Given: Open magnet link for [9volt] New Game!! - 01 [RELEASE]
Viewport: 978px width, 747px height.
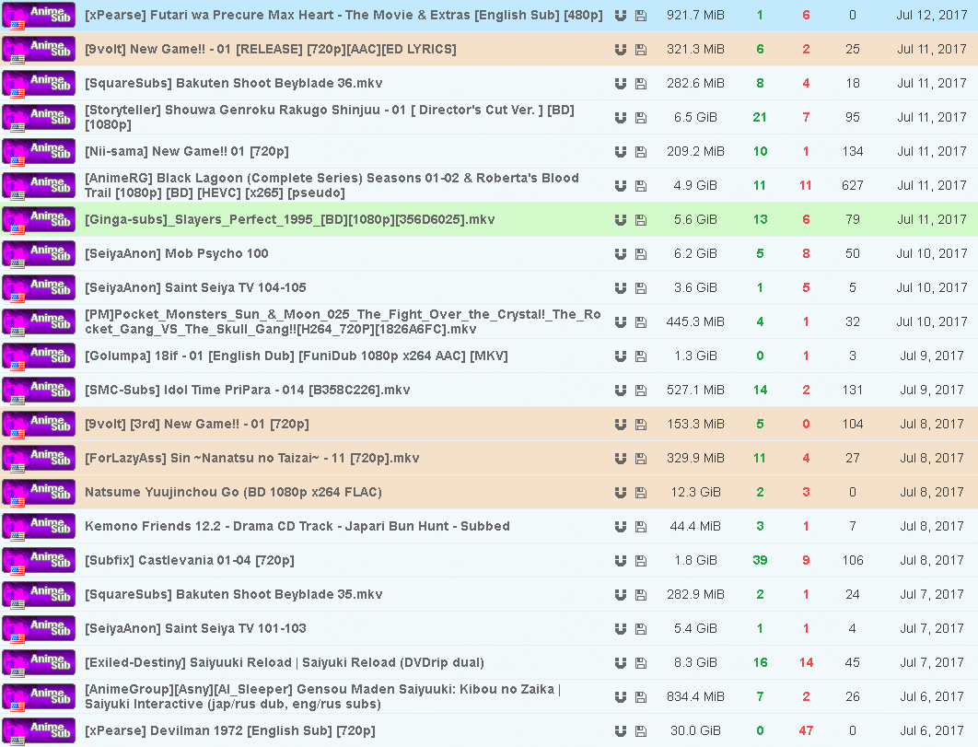Looking at the screenshot, I should (620, 50).
